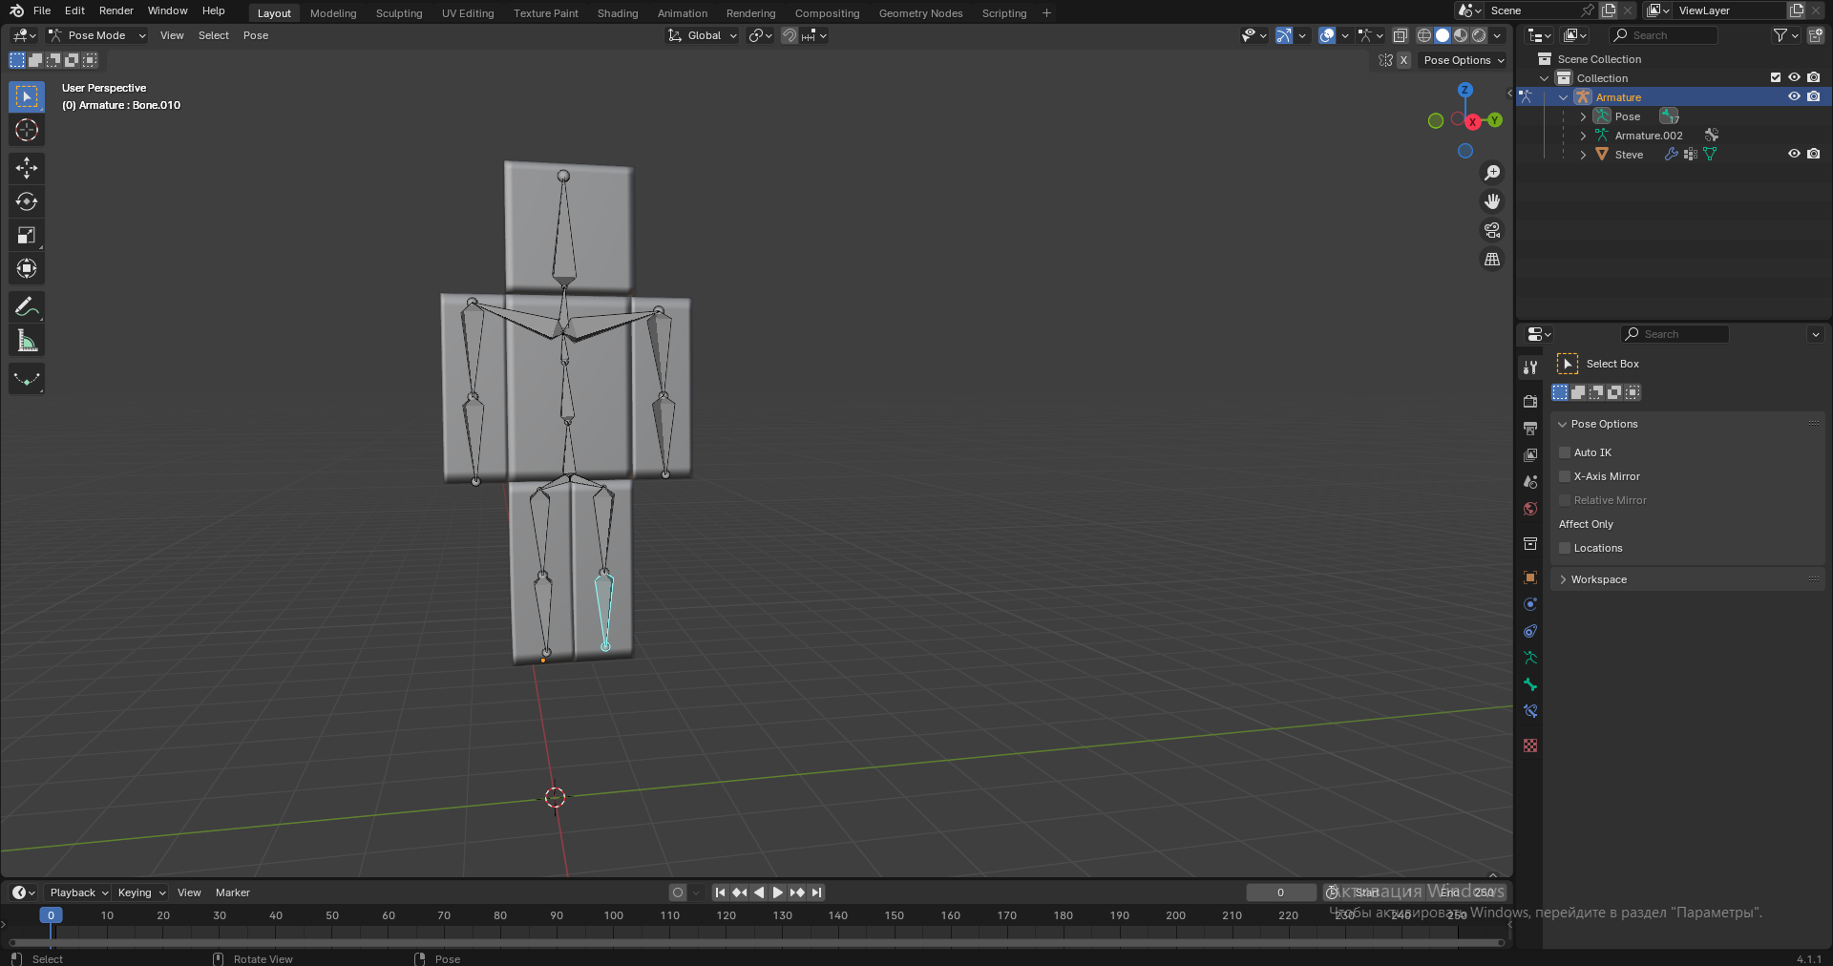Image resolution: width=1833 pixels, height=966 pixels.
Task: Activate the Move tool
Action: click(27, 168)
